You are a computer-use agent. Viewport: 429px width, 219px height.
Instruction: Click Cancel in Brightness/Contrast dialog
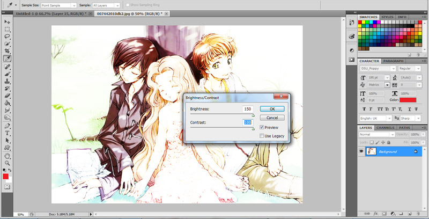coord(272,118)
